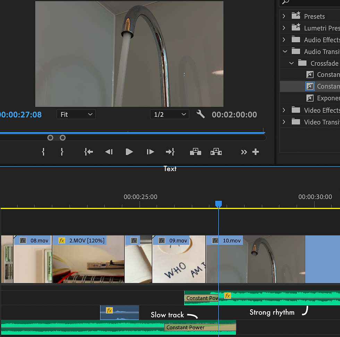Select upper Constant Pow audio transition
Screen dimensions: 340x337
(202, 298)
